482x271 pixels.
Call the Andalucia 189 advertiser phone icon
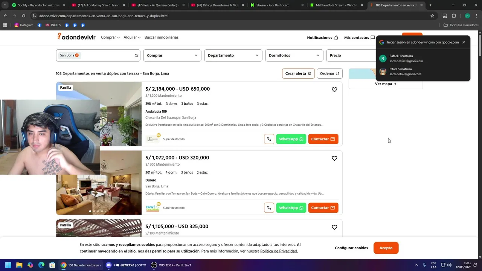[x=269, y=139]
